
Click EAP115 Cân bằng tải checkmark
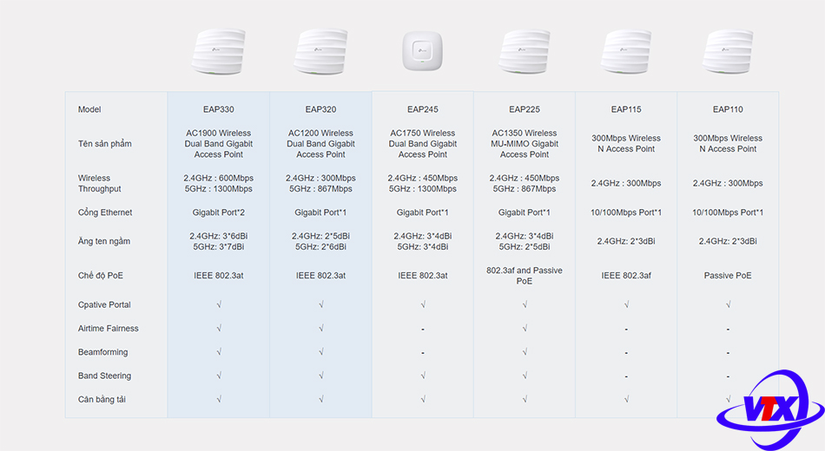[627, 399]
